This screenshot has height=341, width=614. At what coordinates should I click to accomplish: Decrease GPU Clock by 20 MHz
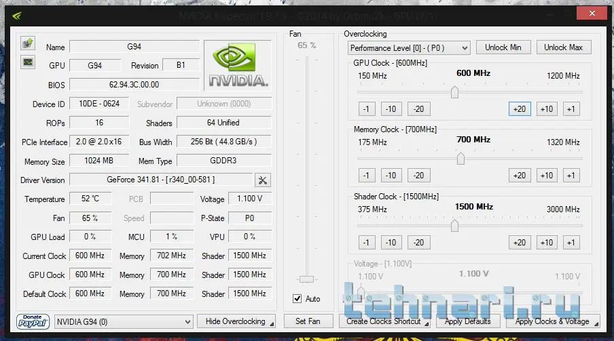pyautogui.click(x=418, y=109)
